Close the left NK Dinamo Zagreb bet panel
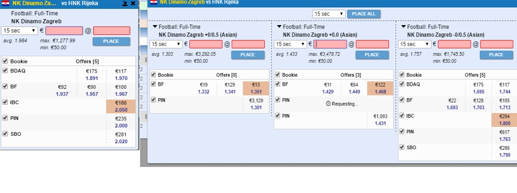Image resolution: width=517 pixels, height=193 pixels. 133,3
